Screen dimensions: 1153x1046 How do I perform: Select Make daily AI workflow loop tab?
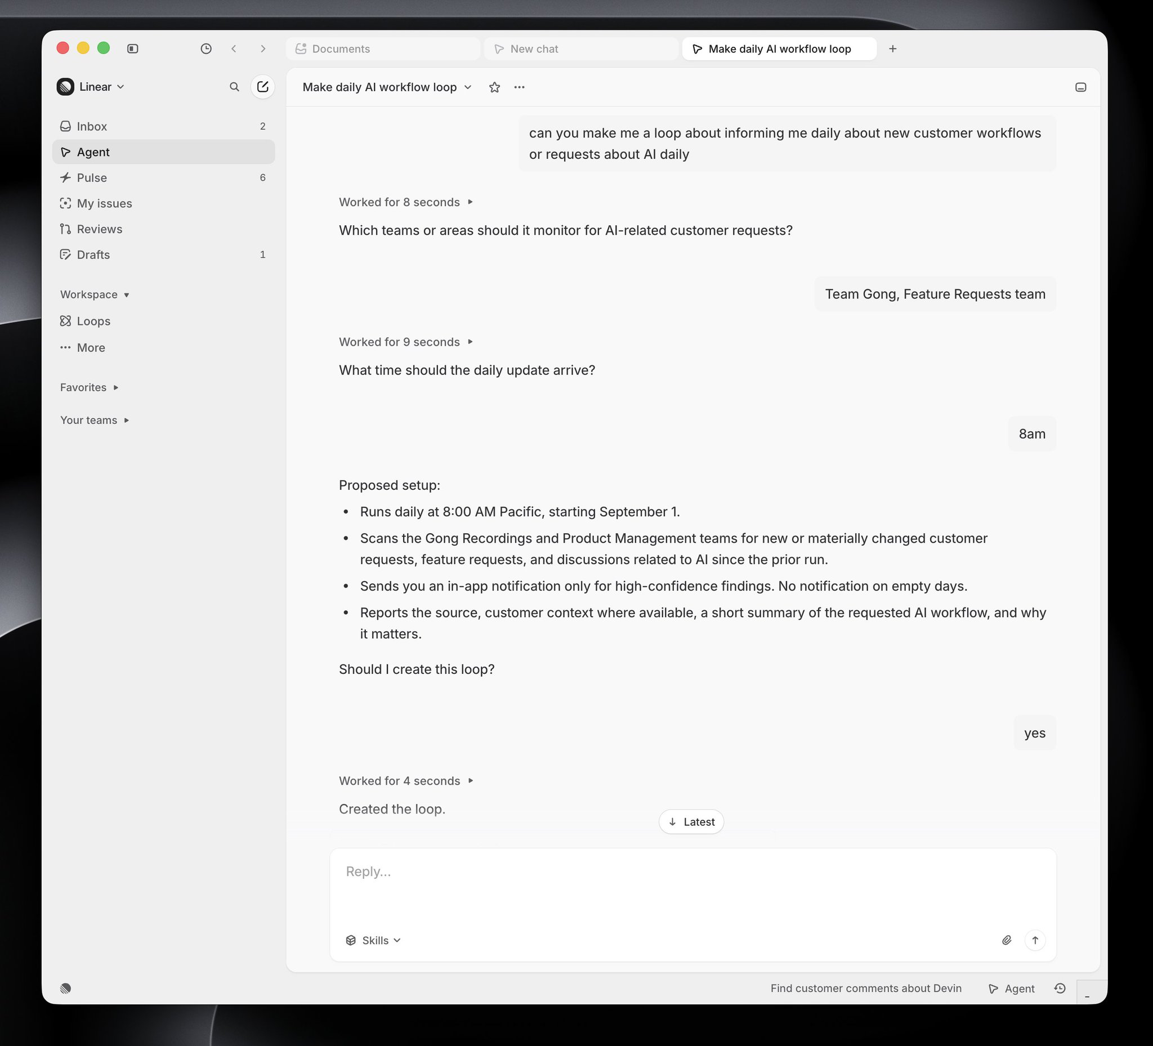coord(779,48)
